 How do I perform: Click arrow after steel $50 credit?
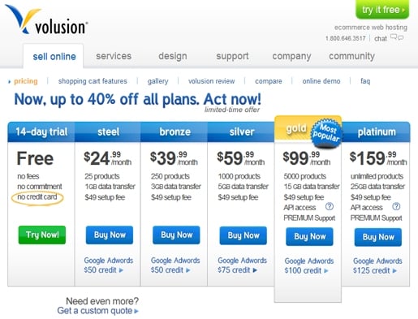(x=121, y=270)
